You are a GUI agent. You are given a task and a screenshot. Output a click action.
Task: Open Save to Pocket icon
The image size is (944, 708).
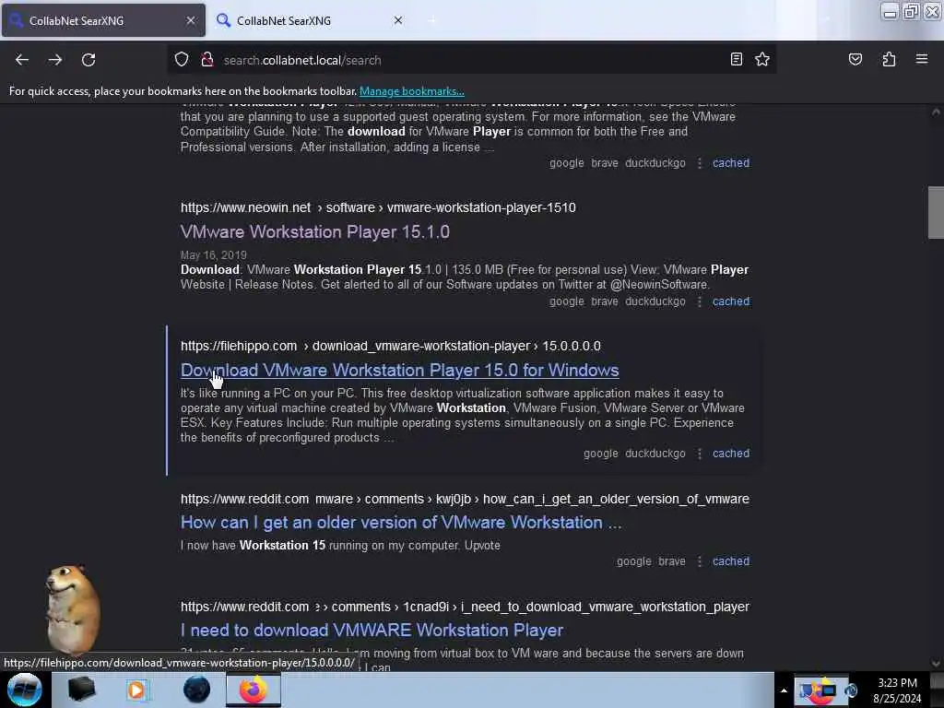point(855,59)
